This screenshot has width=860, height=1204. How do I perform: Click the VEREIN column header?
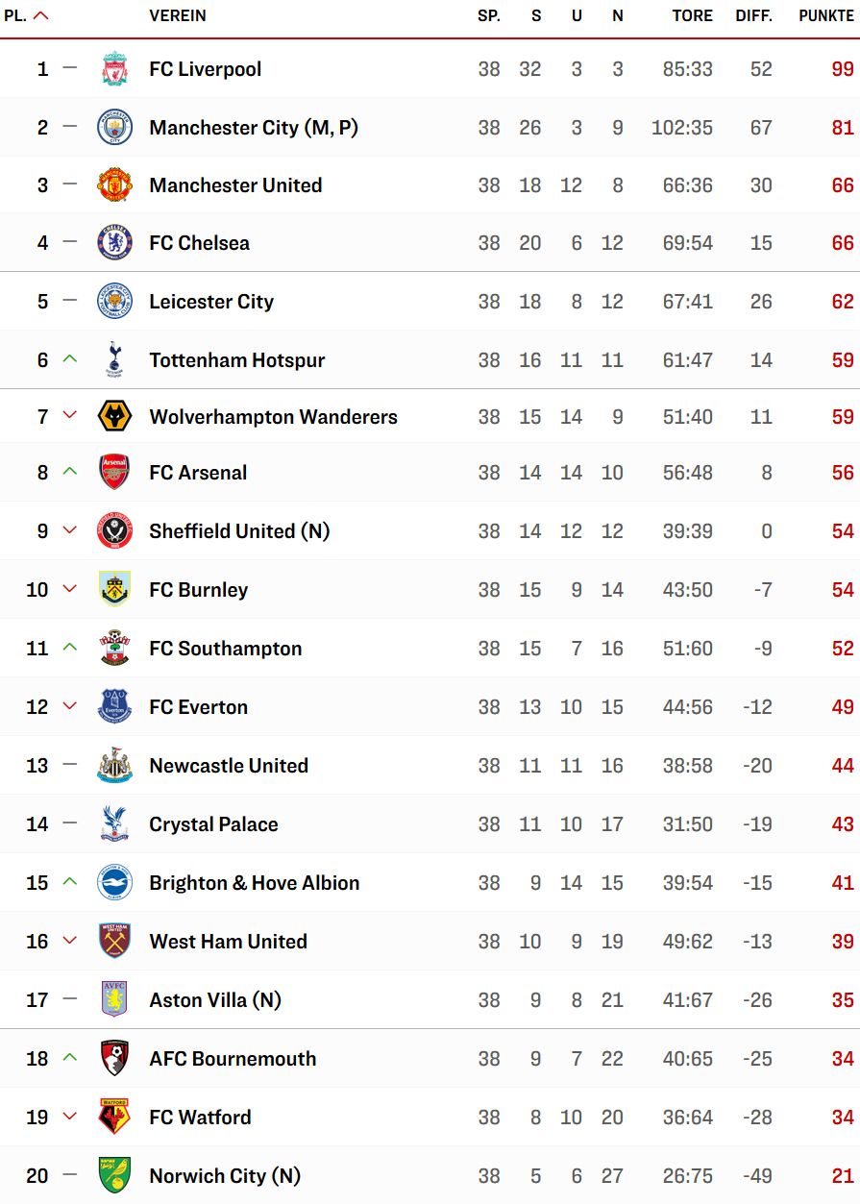178,16
